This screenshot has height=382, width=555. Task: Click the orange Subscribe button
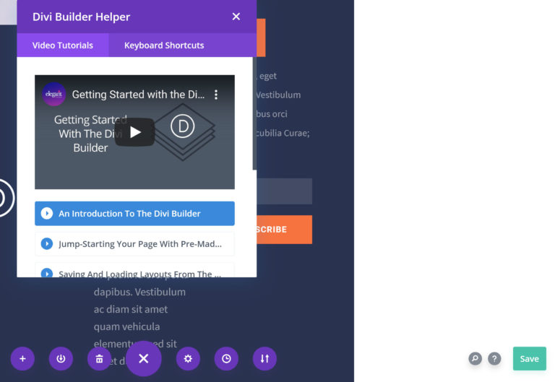click(284, 230)
